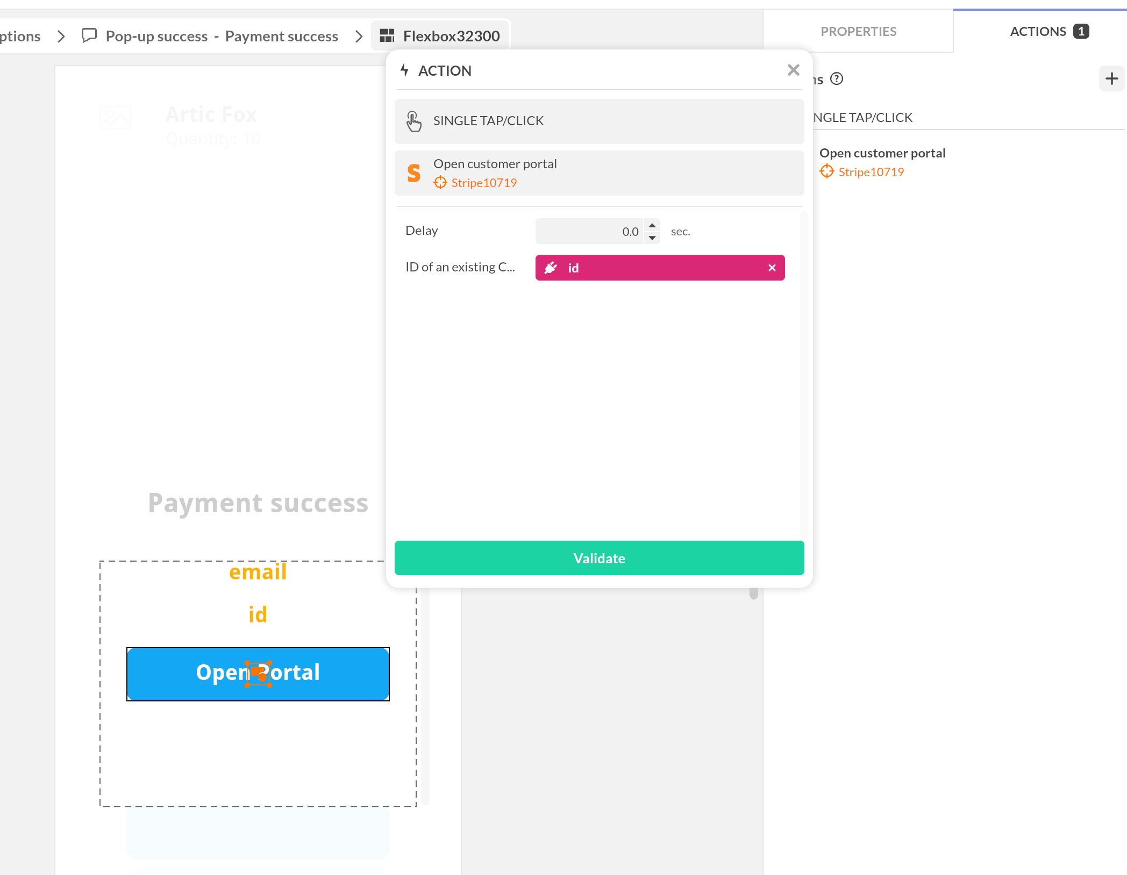Viewport: 1127px width, 875px height.
Task: Click the plug icon on the pink id chip
Action: click(x=552, y=268)
